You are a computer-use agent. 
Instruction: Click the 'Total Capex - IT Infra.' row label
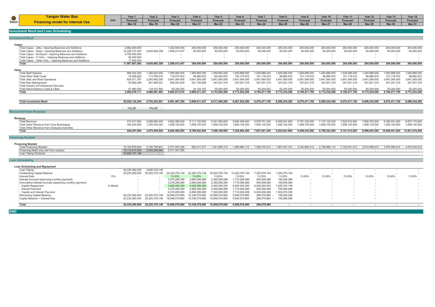[52, 57]
